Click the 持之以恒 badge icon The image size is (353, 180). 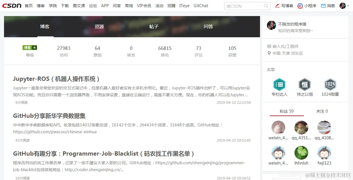pos(305,85)
